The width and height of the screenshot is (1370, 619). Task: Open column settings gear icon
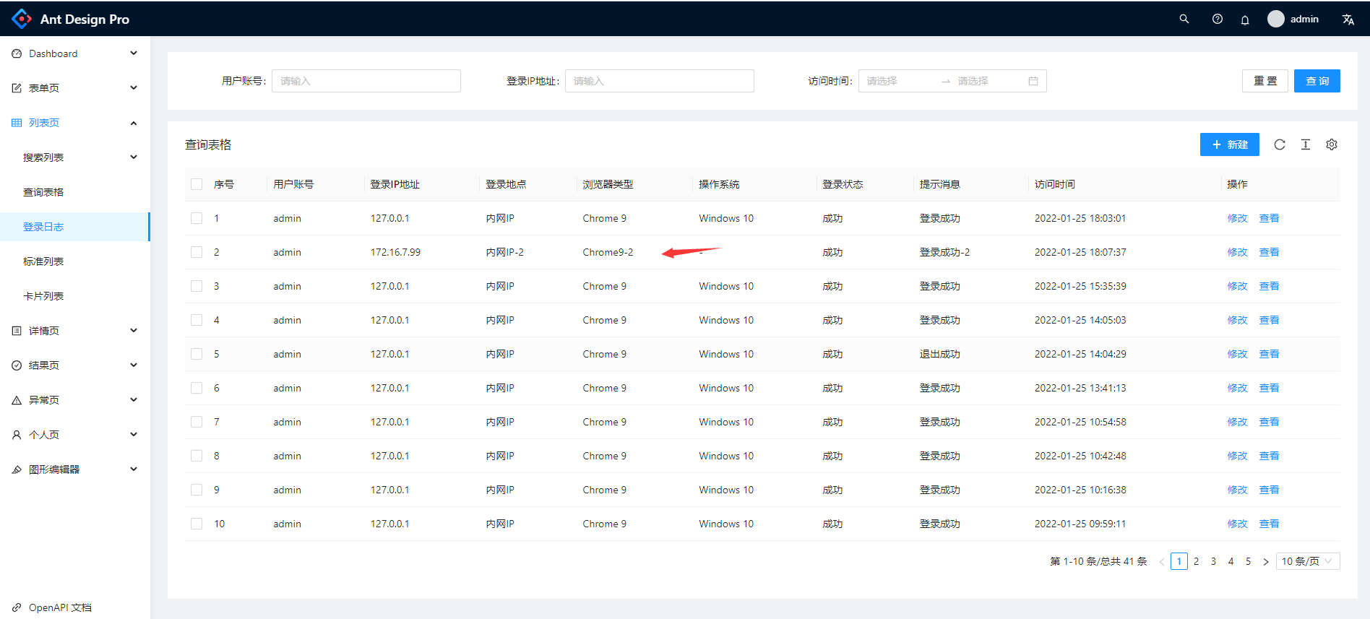click(x=1332, y=144)
